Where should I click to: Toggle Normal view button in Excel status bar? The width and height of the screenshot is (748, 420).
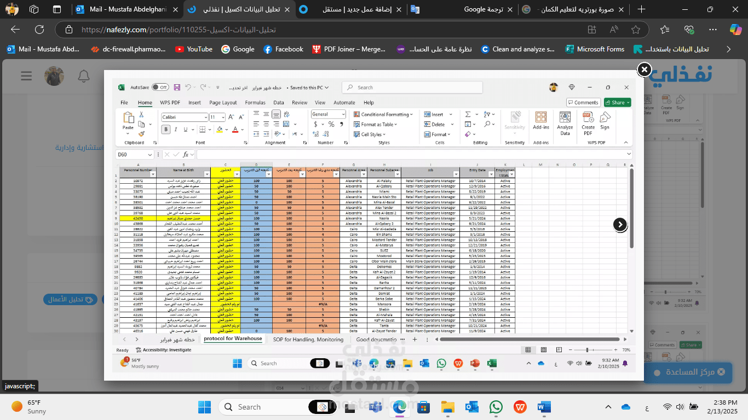click(x=528, y=349)
